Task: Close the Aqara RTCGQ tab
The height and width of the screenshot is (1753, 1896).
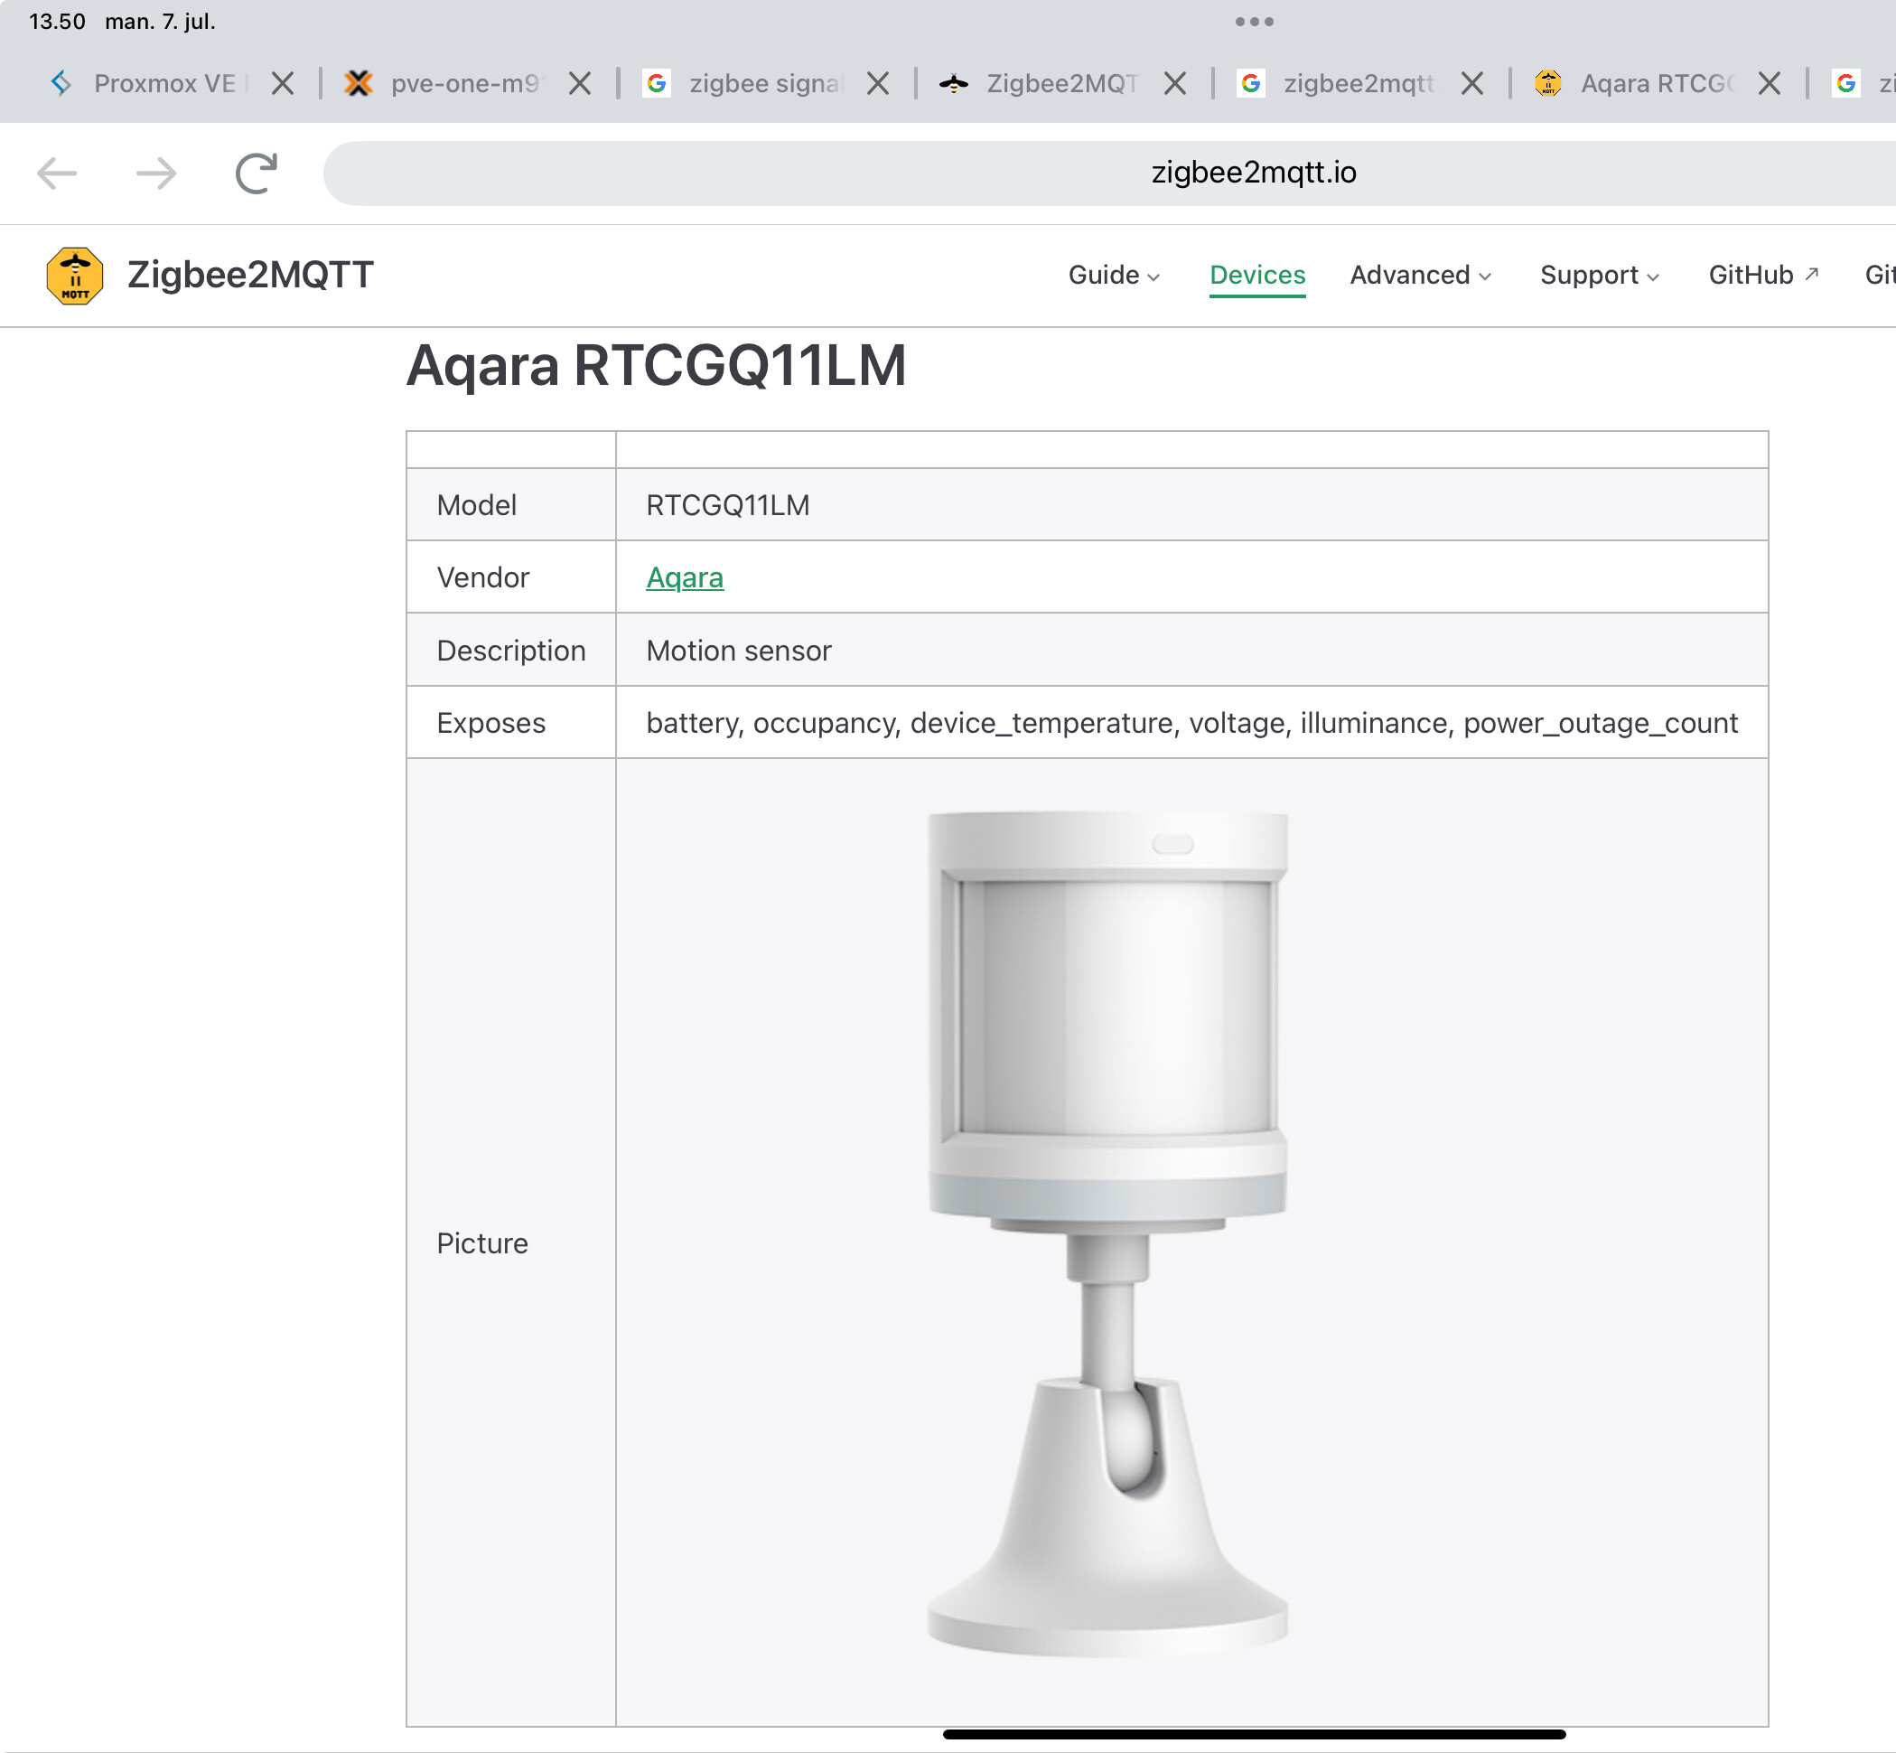Action: click(x=1769, y=83)
